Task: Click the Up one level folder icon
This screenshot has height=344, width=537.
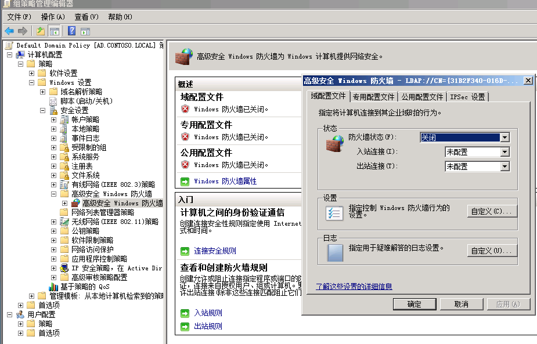Action: pyautogui.click(x=41, y=31)
